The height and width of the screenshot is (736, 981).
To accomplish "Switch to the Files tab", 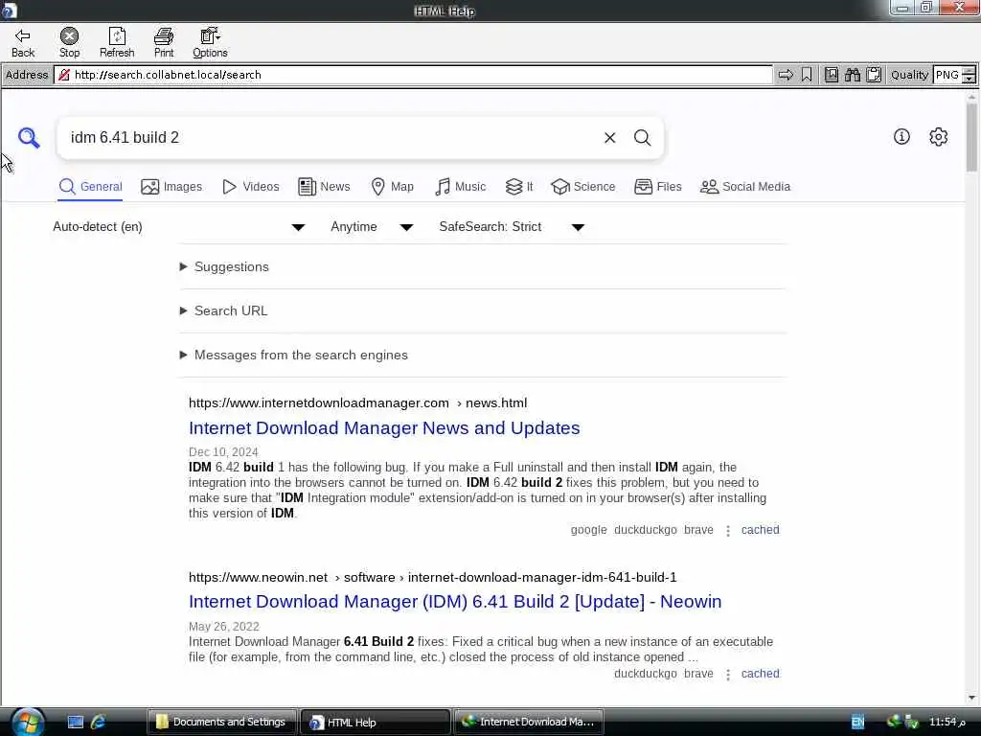I will [x=657, y=187].
